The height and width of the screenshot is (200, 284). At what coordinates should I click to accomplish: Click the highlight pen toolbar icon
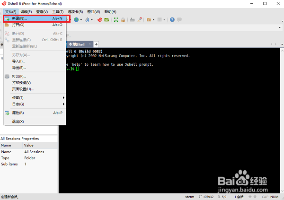pos(139,19)
